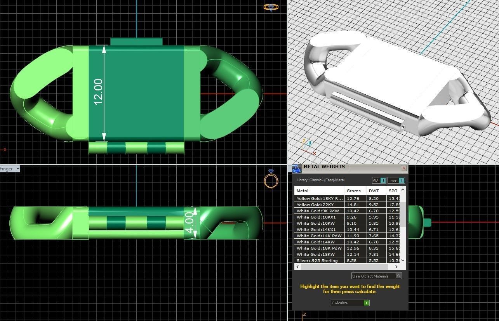Click the up arrow of the metal list scrollbar

(x=403, y=190)
